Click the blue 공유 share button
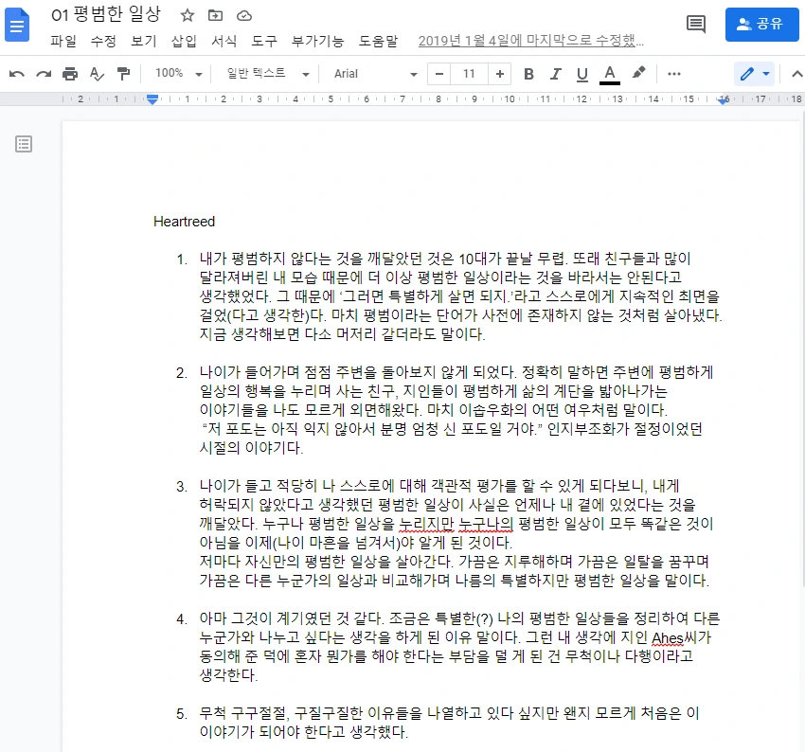 (x=761, y=24)
